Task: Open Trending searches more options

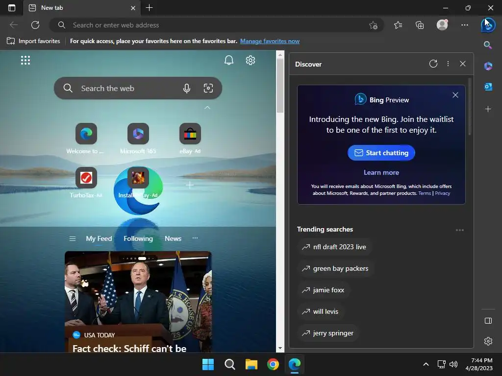Action: [460, 230]
